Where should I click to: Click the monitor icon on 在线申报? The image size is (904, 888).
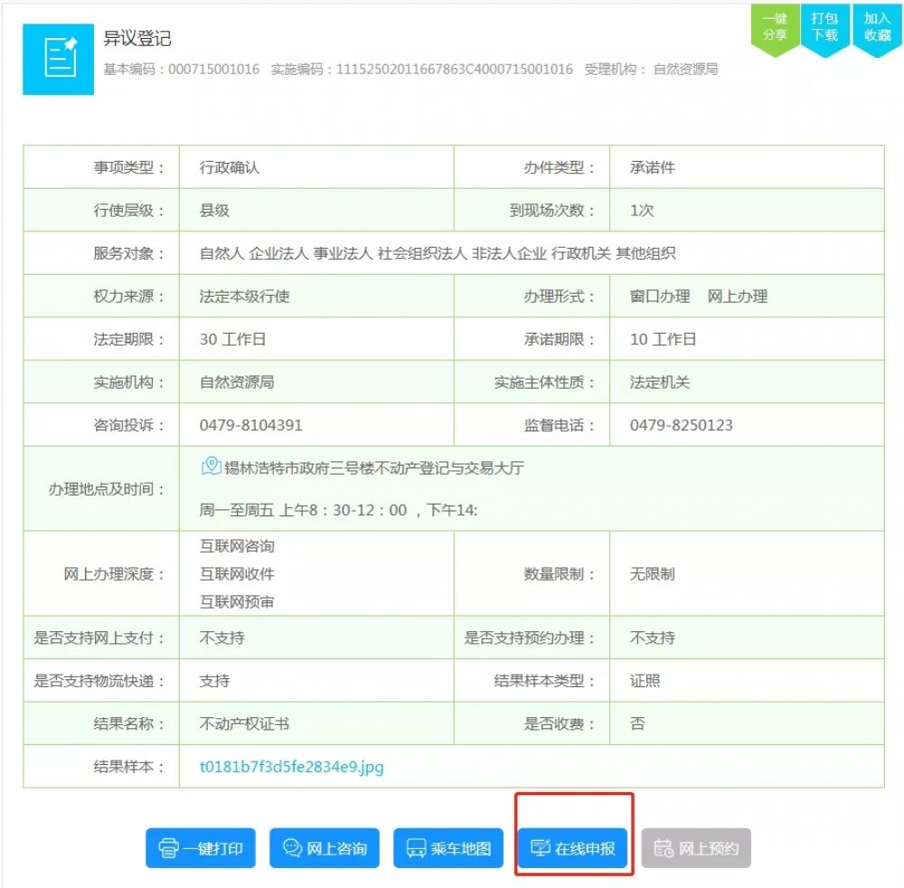click(x=539, y=848)
